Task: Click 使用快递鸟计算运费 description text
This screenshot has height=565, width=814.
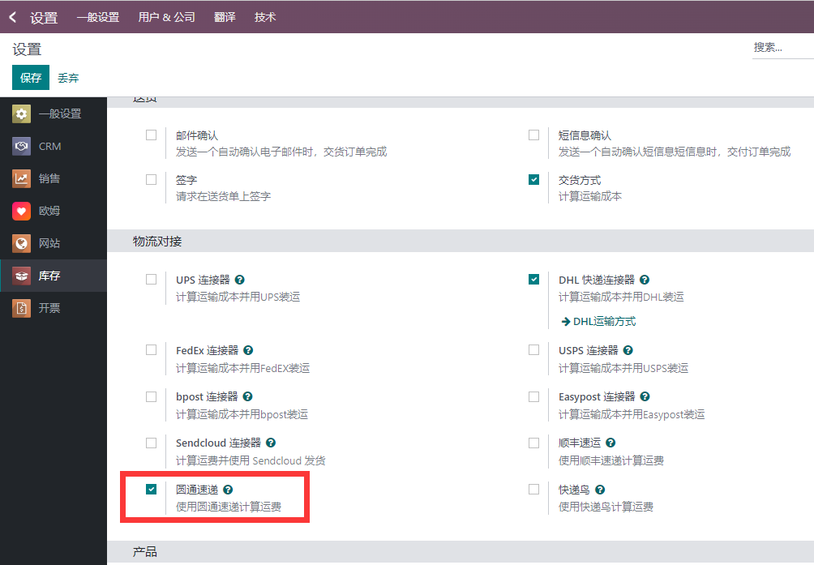Action: pyautogui.click(x=606, y=507)
